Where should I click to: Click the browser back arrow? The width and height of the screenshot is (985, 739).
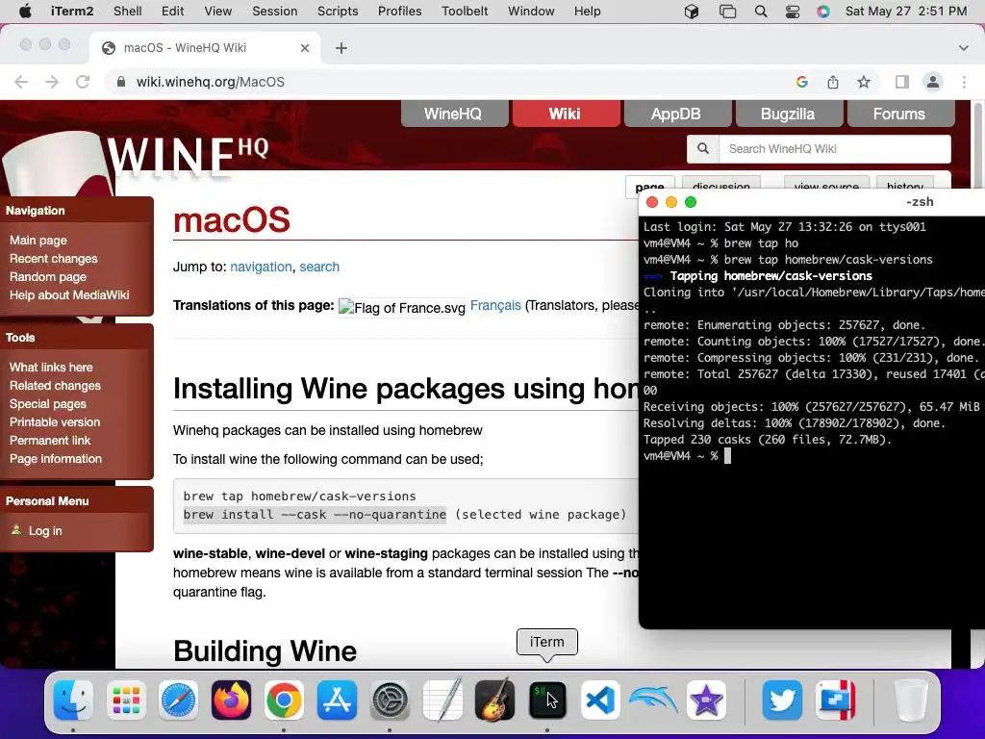(x=21, y=82)
